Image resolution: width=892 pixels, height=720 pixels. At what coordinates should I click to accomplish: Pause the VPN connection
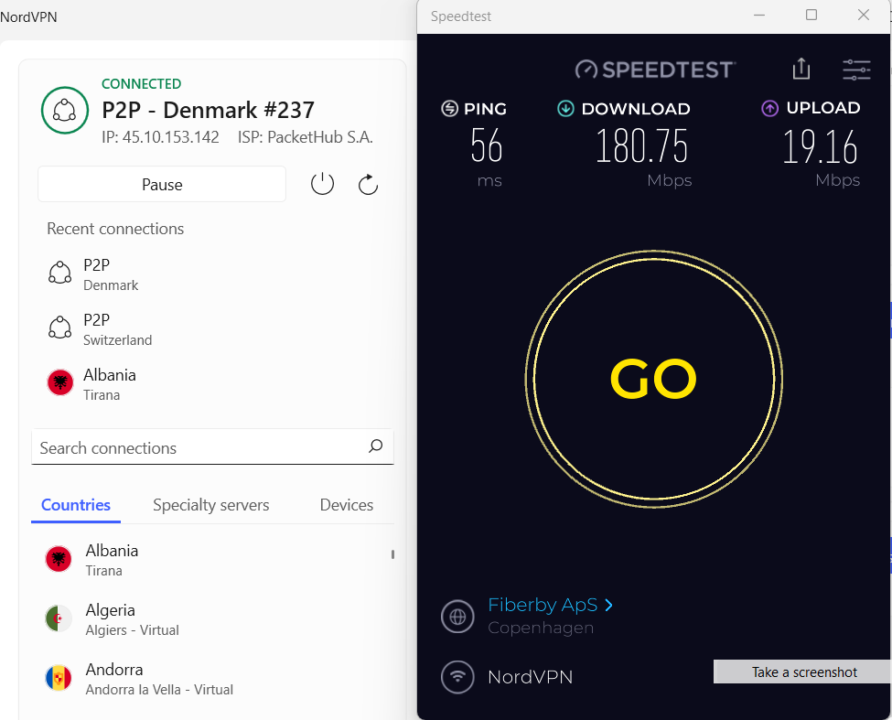coord(162,184)
